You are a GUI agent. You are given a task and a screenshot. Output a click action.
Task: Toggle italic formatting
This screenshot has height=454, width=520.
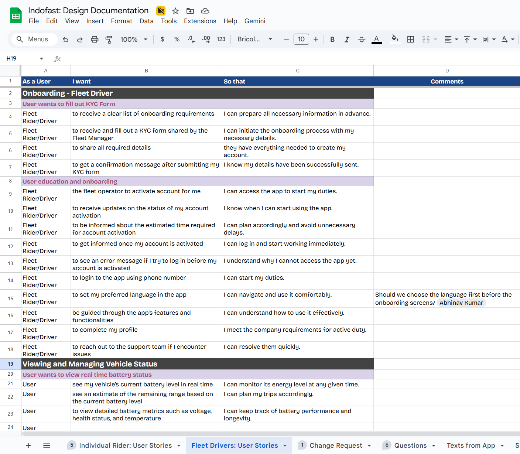[x=347, y=40]
